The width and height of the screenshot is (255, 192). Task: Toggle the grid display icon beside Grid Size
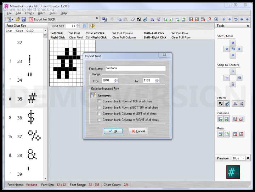click(x=85, y=26)
